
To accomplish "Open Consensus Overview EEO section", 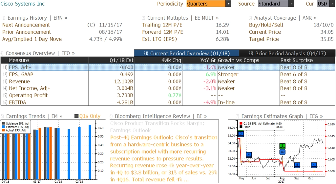I will click(x=40, y=53).
